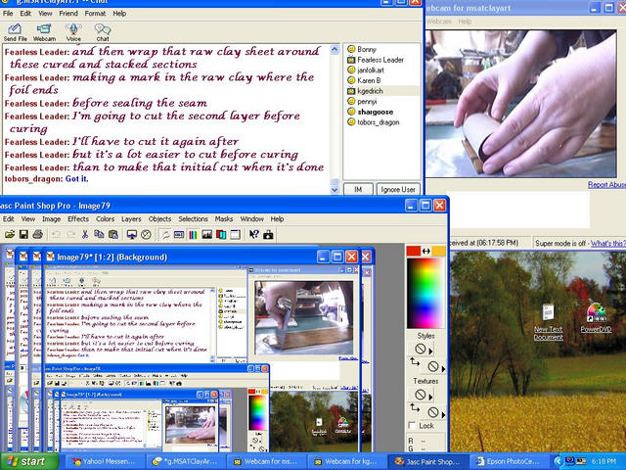Click the Image79 window title bar icon
The image size is (626, 470).
(x=50, y=257)
